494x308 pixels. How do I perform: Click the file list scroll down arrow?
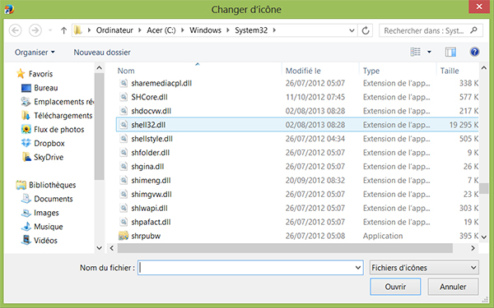[x=484, y=237]
